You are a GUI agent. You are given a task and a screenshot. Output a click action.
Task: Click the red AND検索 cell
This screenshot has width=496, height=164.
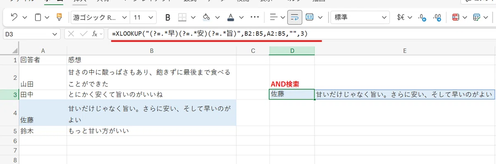[x=292, y=77]
